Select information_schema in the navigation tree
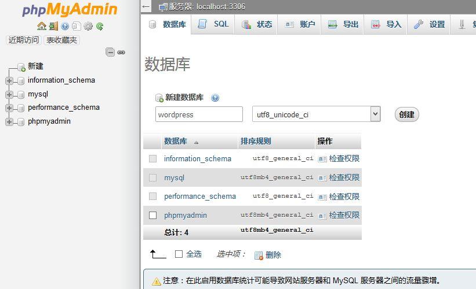 (x=61, y=80)
